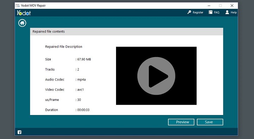
Task: Close the Yodot MOV Repair window
Action: pyautogui.click(x=232, y=6)
